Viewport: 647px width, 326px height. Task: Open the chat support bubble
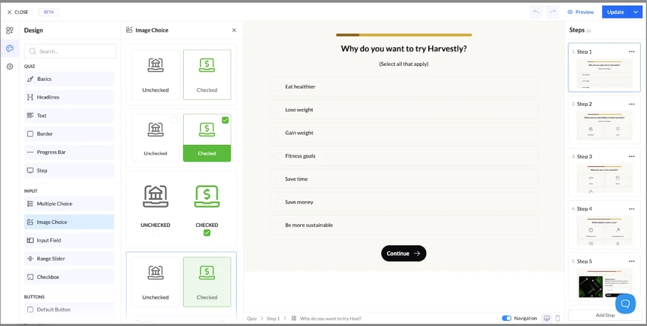coord(626,303)
